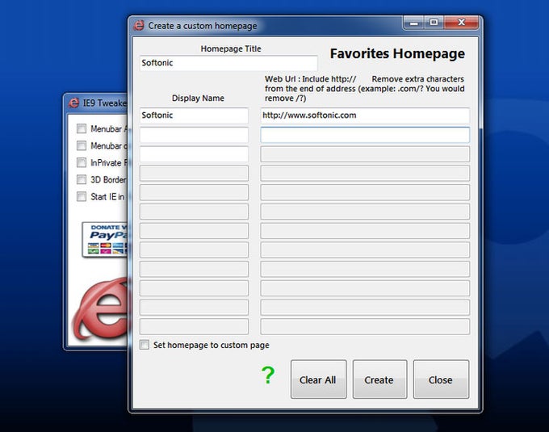Click the Display Name column label
Image resolution: width=549 pixels, height=432 pixels.
click(x=198, y=98)
